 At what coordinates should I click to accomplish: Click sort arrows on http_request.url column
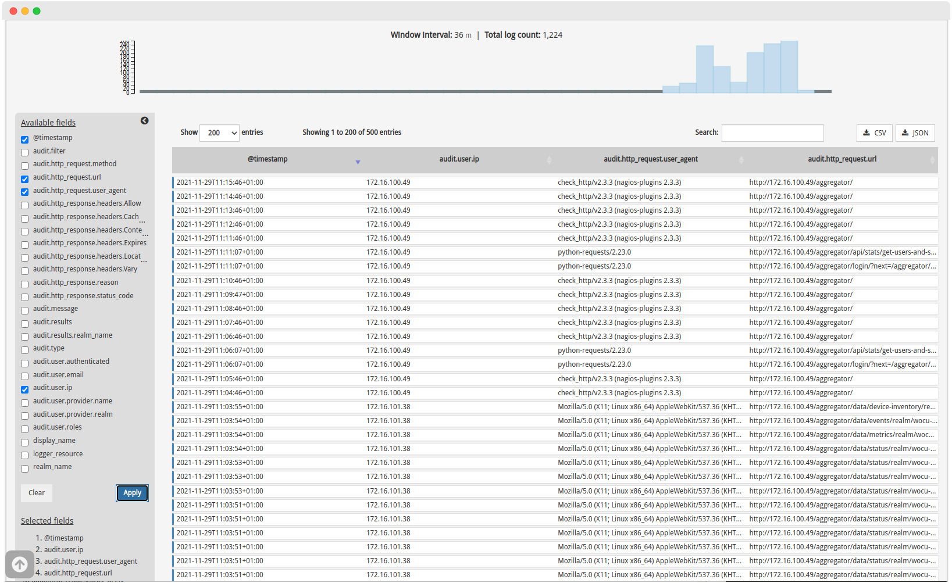coord(932,160)
